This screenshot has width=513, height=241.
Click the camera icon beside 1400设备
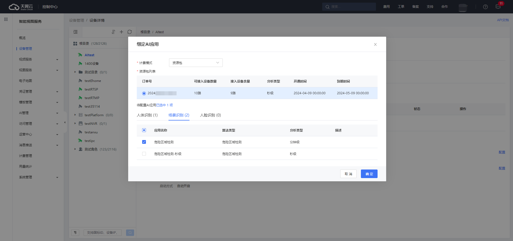point(80,63)
